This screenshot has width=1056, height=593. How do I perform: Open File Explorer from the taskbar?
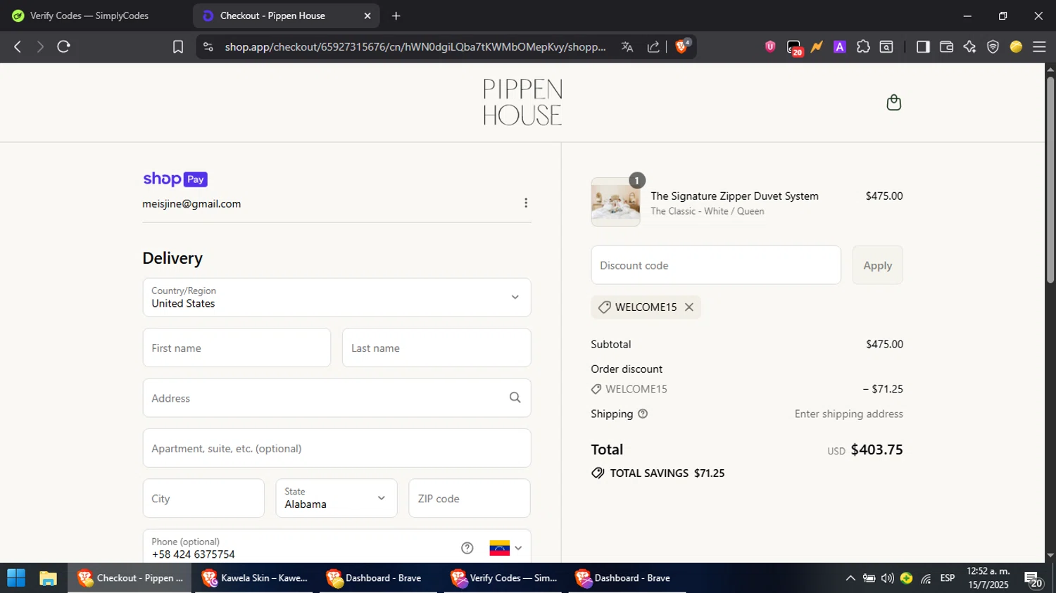pyautogui.click(x=48, y=578)
